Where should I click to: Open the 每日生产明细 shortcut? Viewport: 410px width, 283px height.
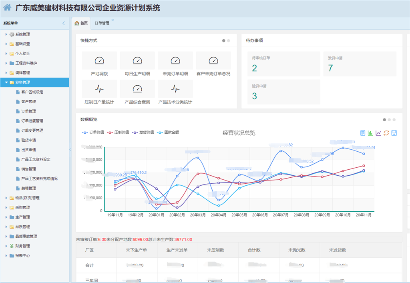pos(137,64)
